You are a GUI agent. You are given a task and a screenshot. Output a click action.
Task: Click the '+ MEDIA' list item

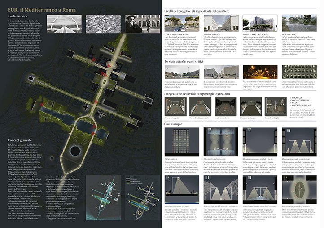point(294,102)
